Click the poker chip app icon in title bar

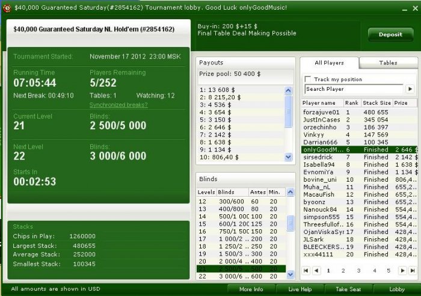7,8
